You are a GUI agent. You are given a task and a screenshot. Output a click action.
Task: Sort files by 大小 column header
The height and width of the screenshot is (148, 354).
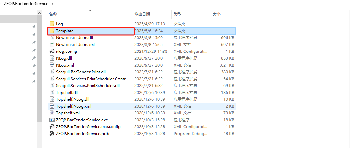[x=217, y=14]
